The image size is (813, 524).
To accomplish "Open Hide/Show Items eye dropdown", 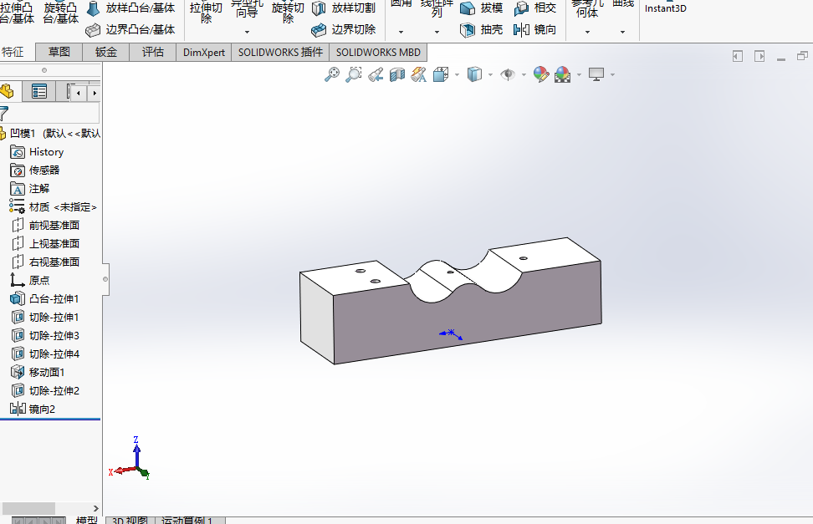I will coord(524,74).
